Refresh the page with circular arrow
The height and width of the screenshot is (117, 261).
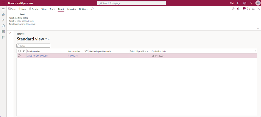tap(249, 9)
